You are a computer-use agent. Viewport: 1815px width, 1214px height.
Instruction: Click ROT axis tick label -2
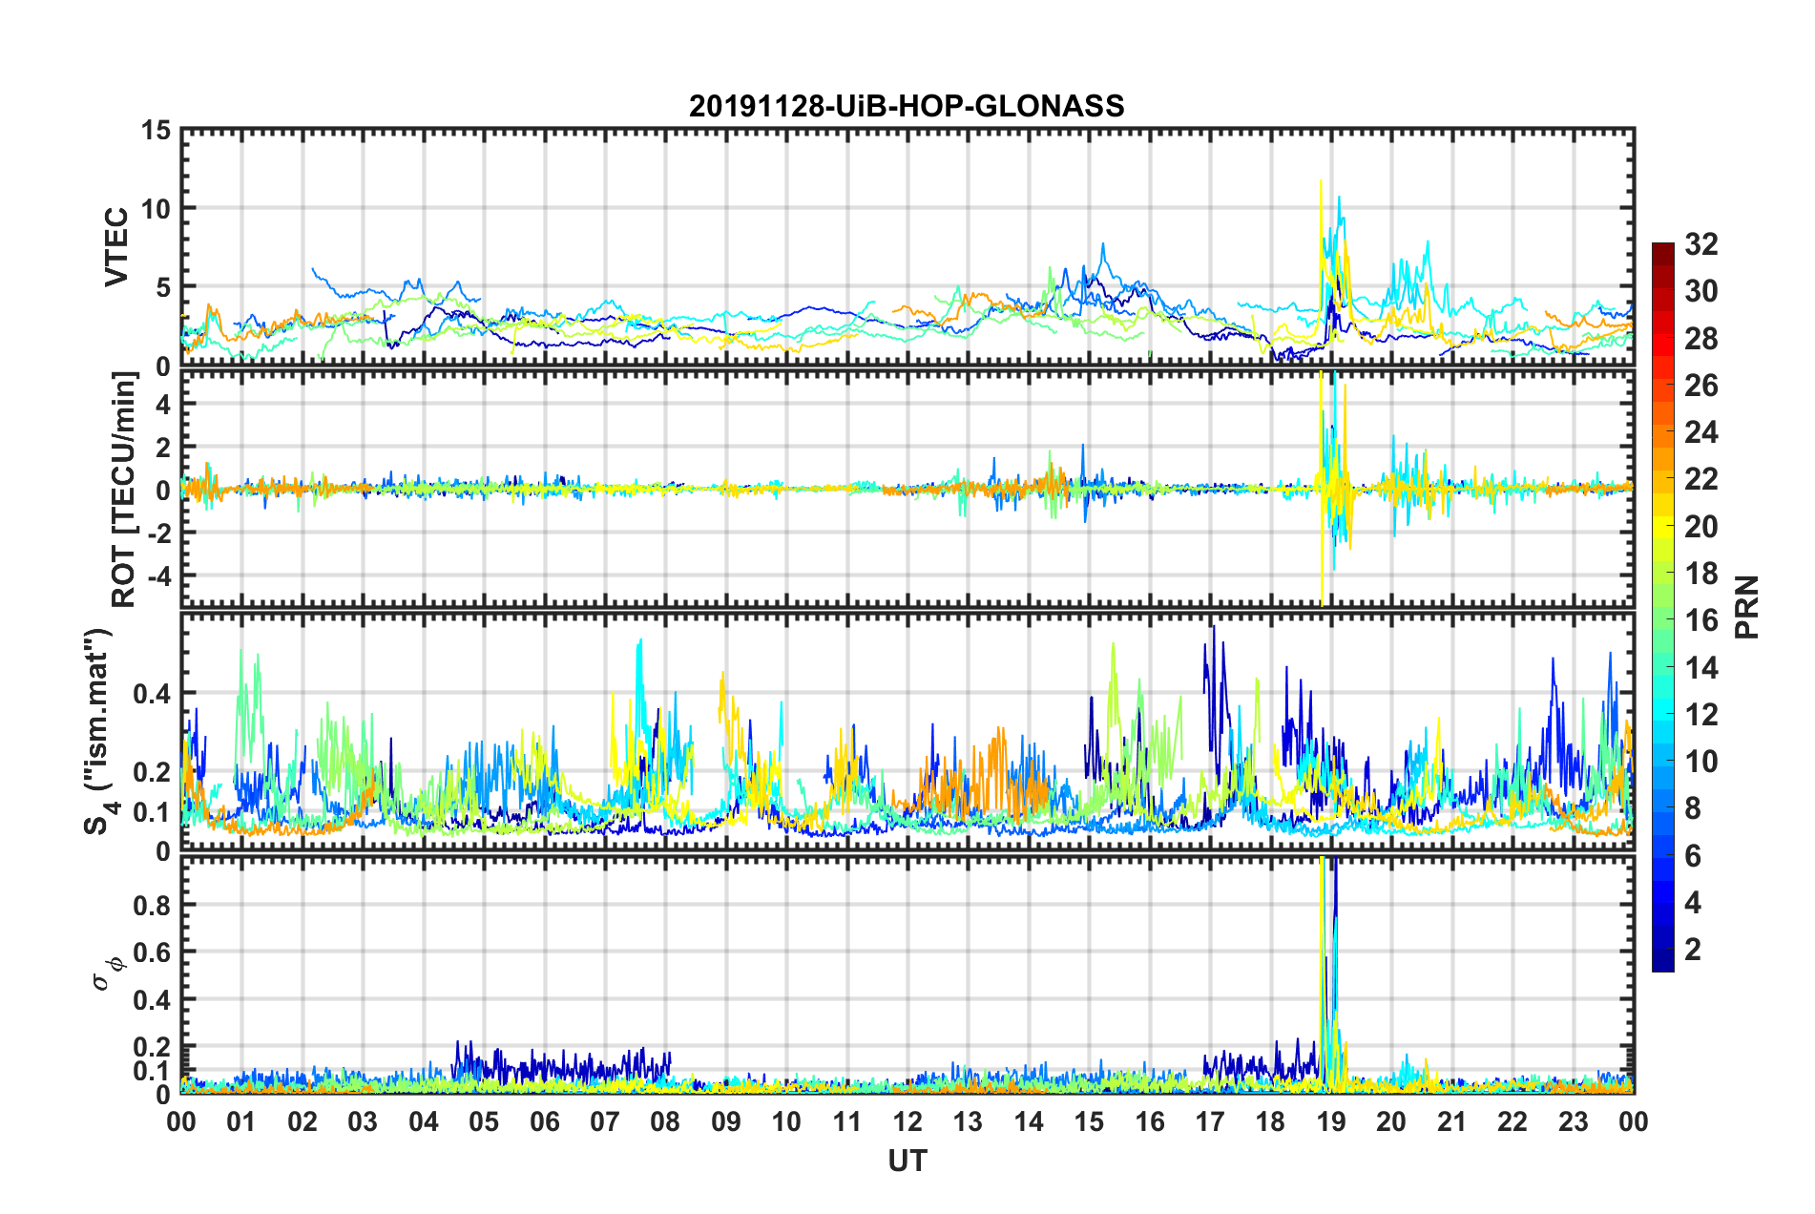coord(160,533)
